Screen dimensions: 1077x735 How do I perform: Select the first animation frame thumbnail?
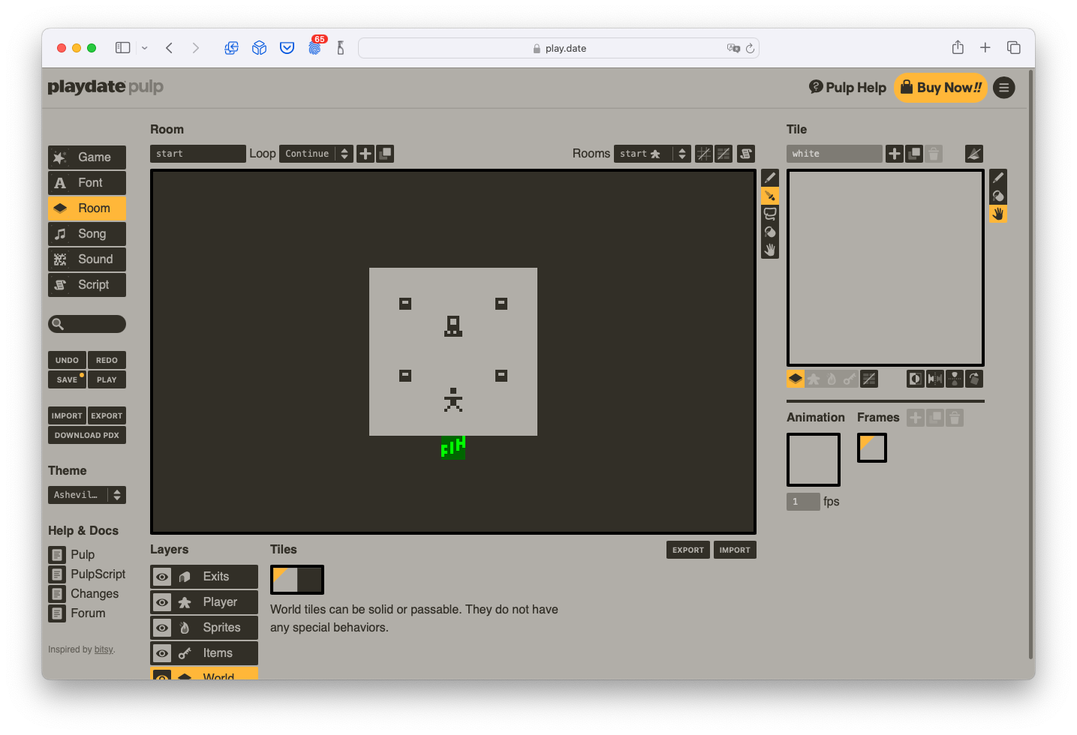[x=872, y=448]
